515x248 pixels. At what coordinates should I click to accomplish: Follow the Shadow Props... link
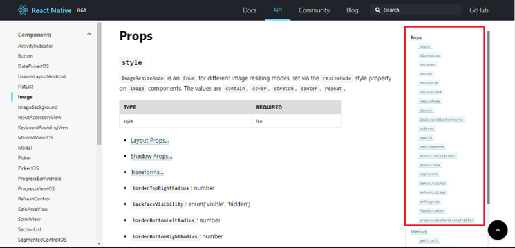(151, 156)
